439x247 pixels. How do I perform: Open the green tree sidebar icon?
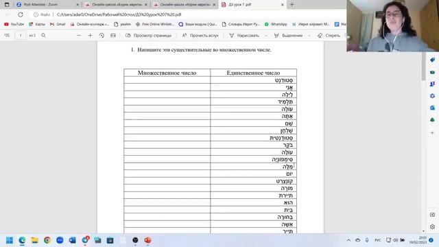tap(432, 120)
